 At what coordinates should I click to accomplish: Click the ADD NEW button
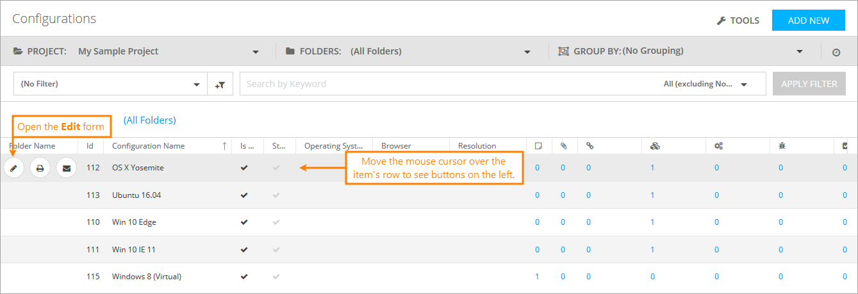pos(809,20)
